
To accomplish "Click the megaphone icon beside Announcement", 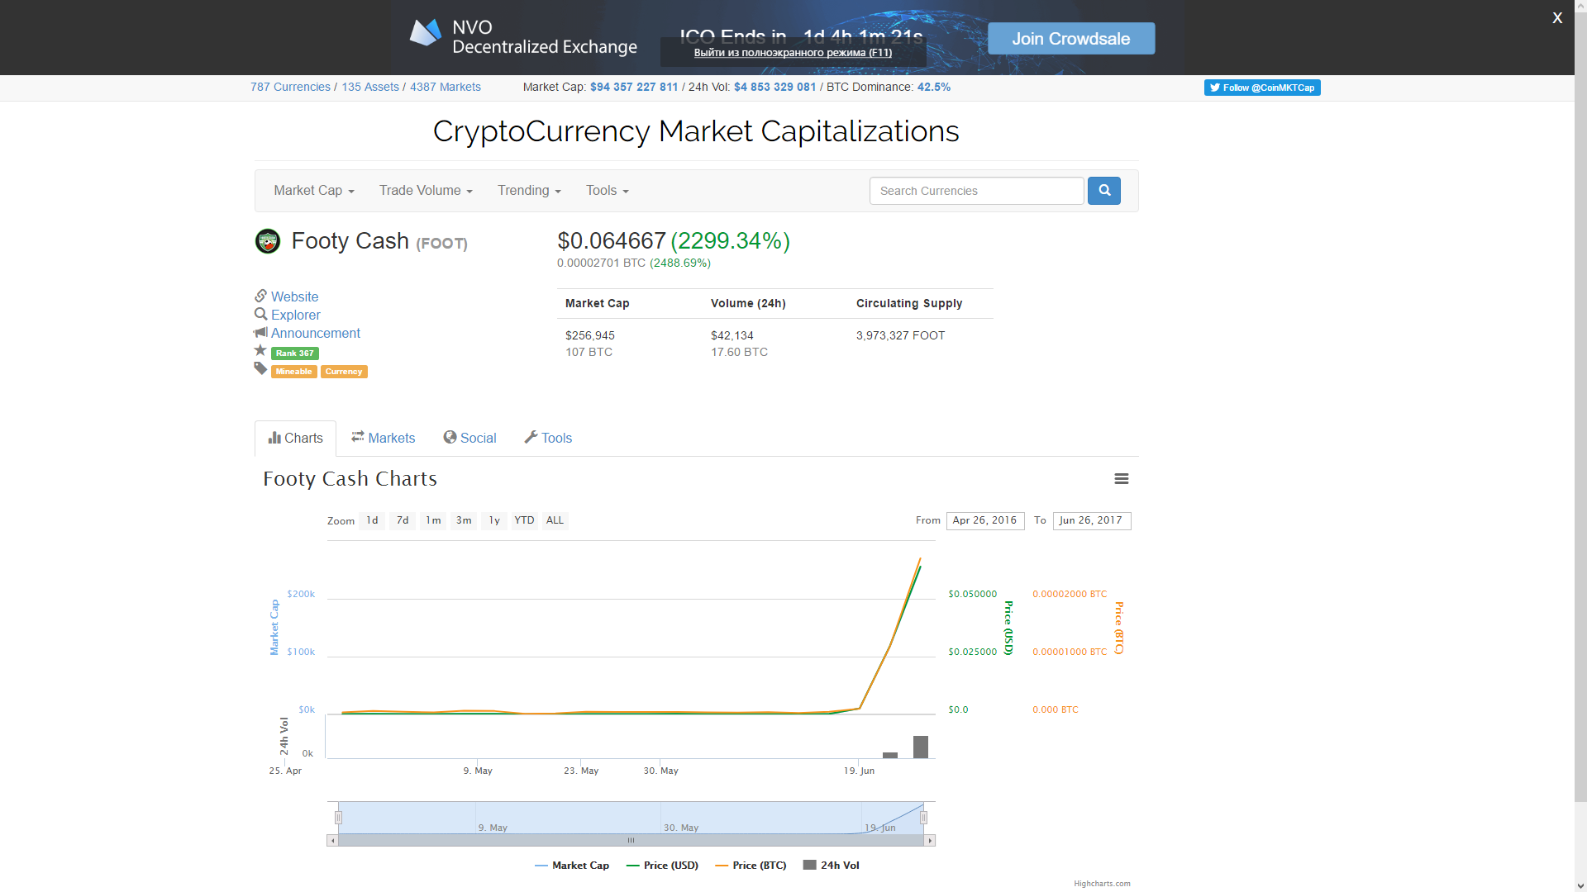I will coord(260,332).
